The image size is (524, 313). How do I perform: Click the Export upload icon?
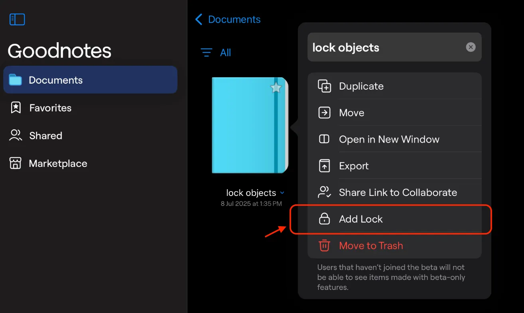click(324, 166)
